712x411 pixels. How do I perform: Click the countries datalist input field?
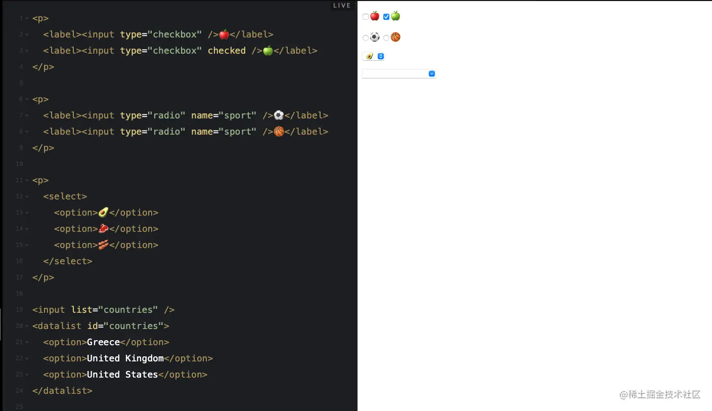398,74
